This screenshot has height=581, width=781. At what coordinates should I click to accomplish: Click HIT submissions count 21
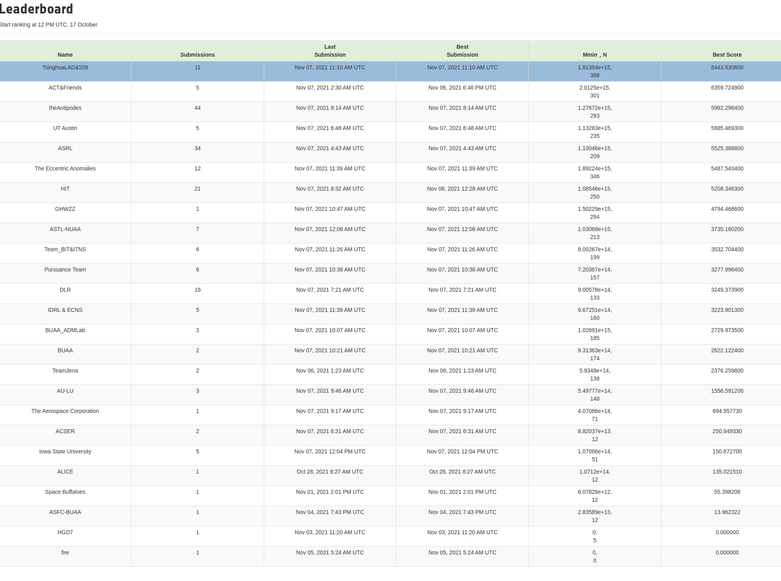point(197,189)
